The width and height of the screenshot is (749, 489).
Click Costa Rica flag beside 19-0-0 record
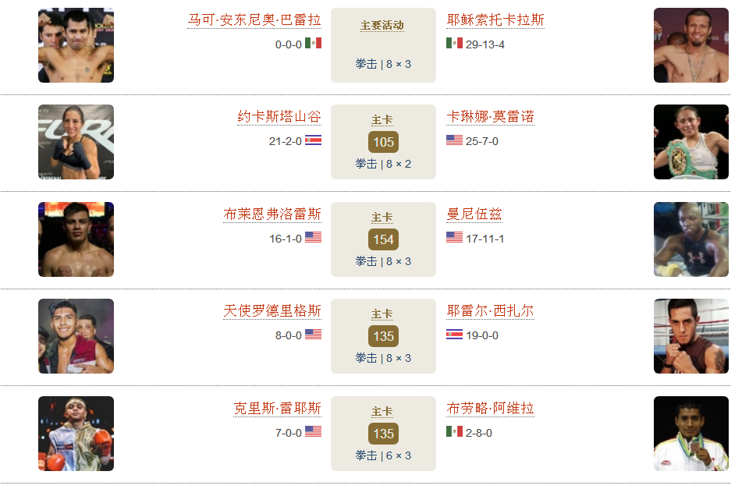[454, 335]
